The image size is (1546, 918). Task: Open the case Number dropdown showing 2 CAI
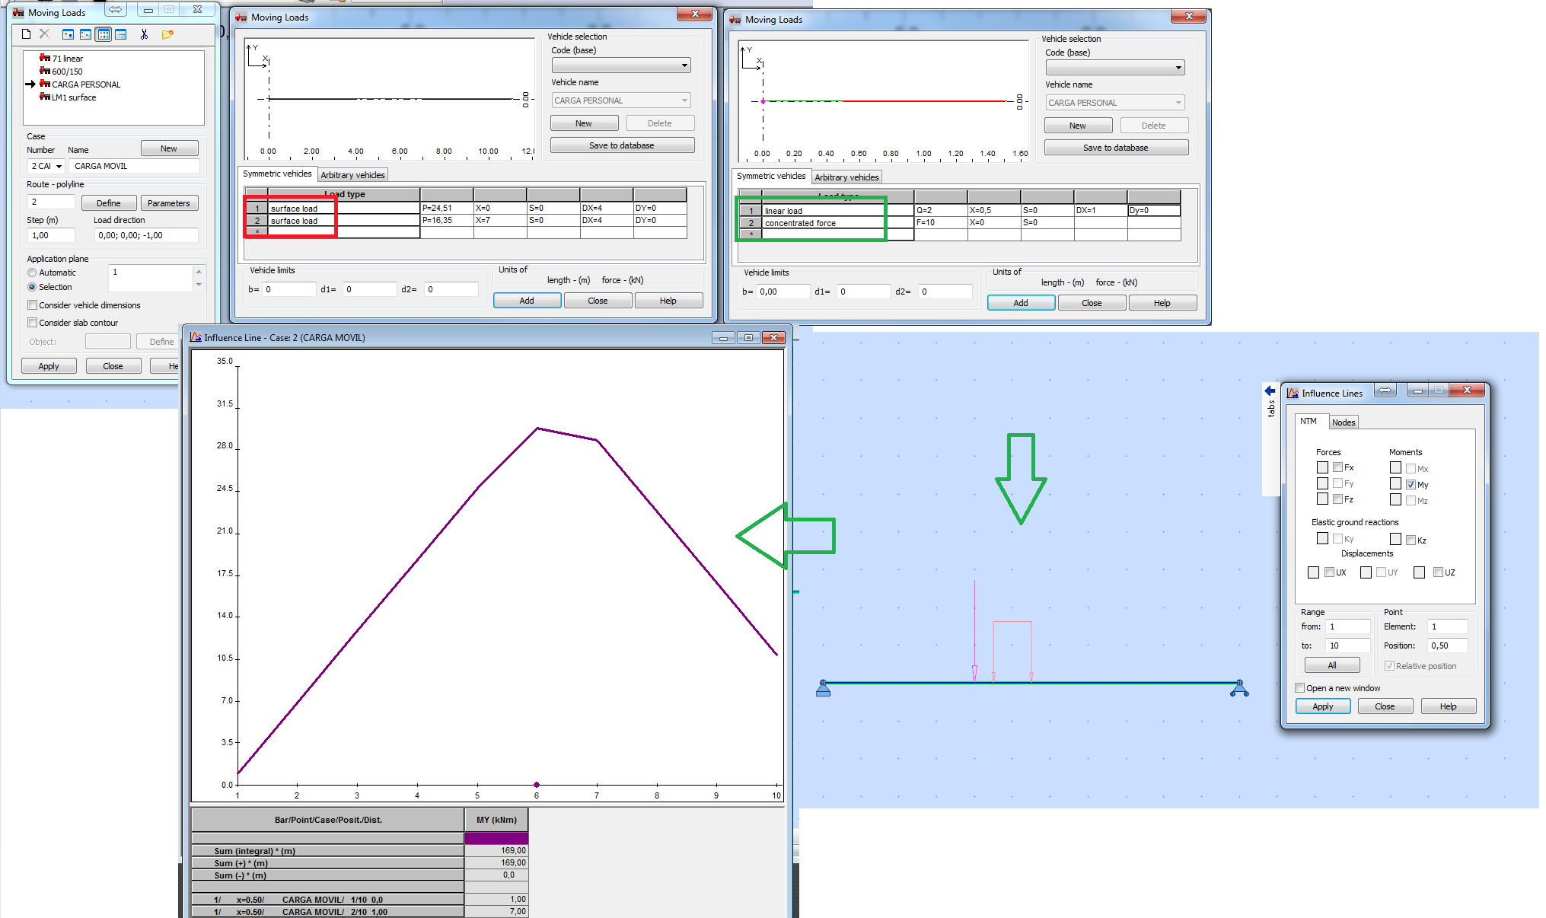point(59,166)
